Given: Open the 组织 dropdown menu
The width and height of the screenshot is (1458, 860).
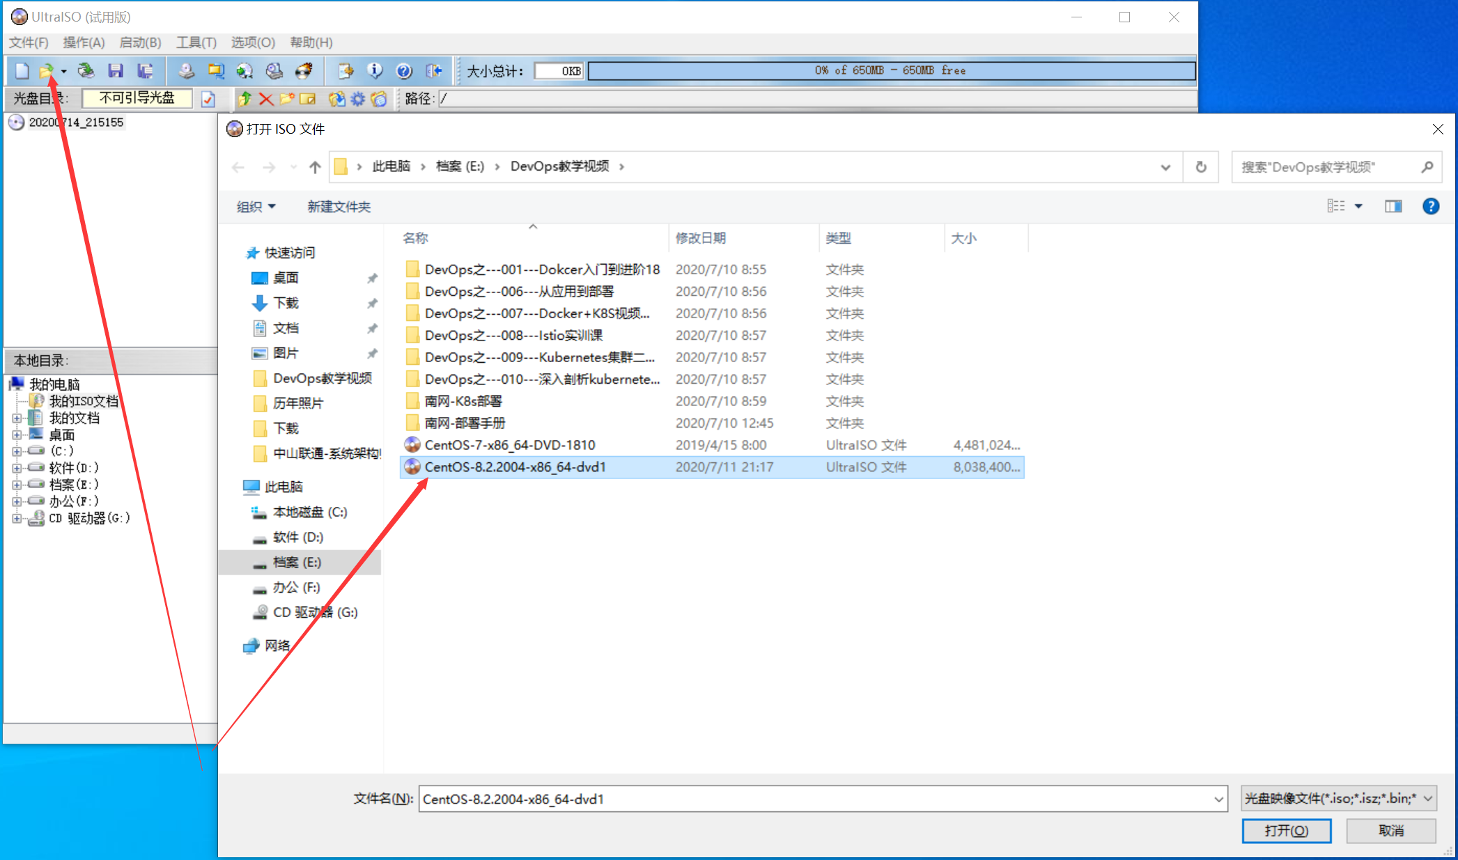Looking at the screenshot, I should click(256, 207).
